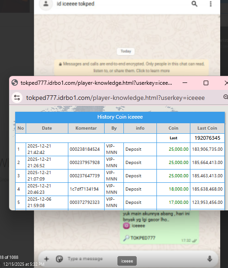Screen dimensions: 228x268
Task: Click the 'info' column header
Action: [140, 128]
